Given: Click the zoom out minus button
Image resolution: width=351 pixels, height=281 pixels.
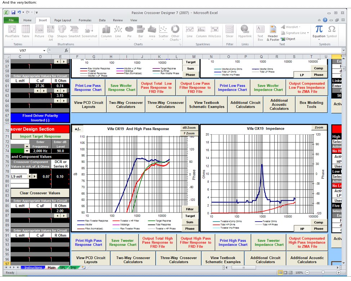Looking at the screenshot, I should [307, 272].
